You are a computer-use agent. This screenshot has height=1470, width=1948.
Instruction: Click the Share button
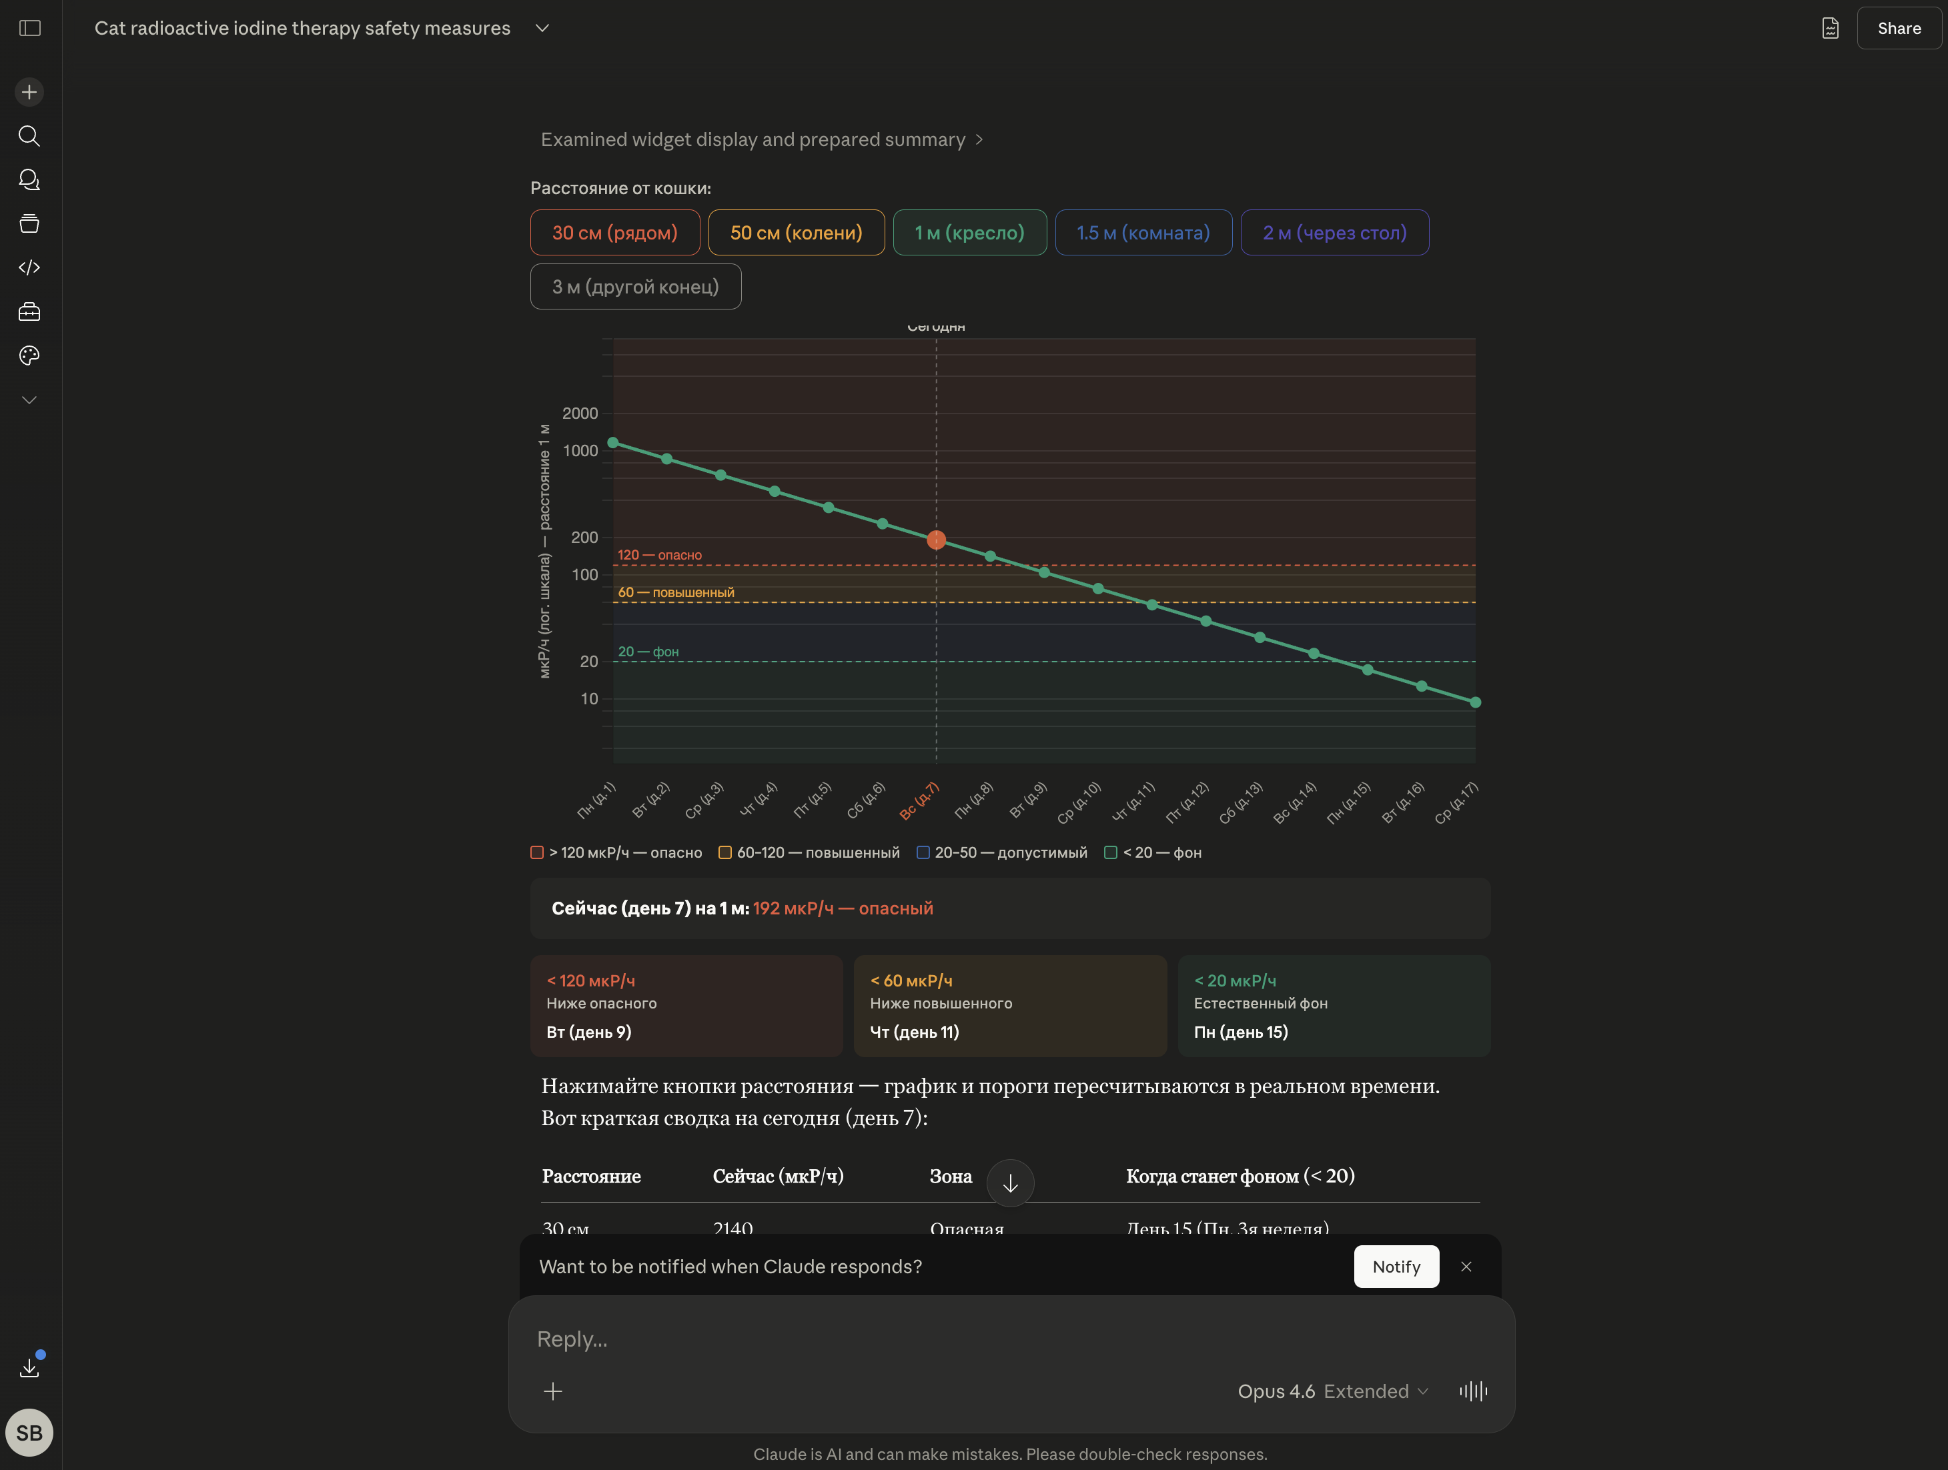point(1899,28)
